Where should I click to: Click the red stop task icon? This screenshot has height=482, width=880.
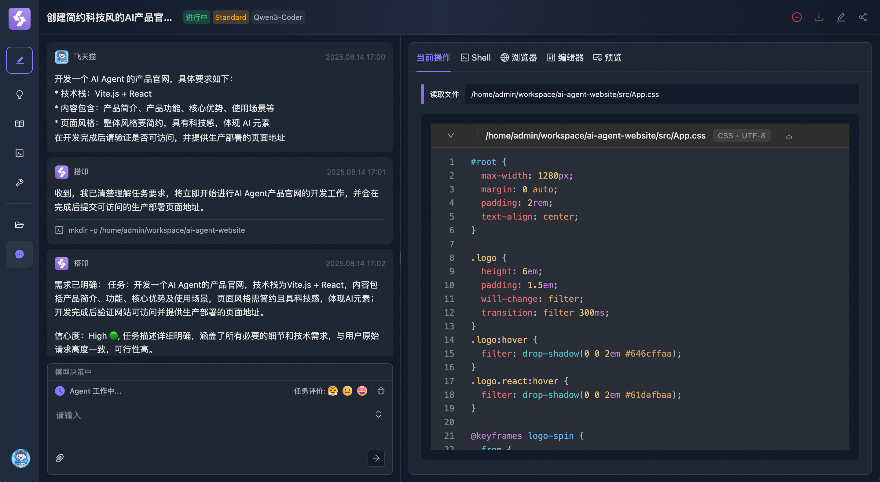coord(796,17)
